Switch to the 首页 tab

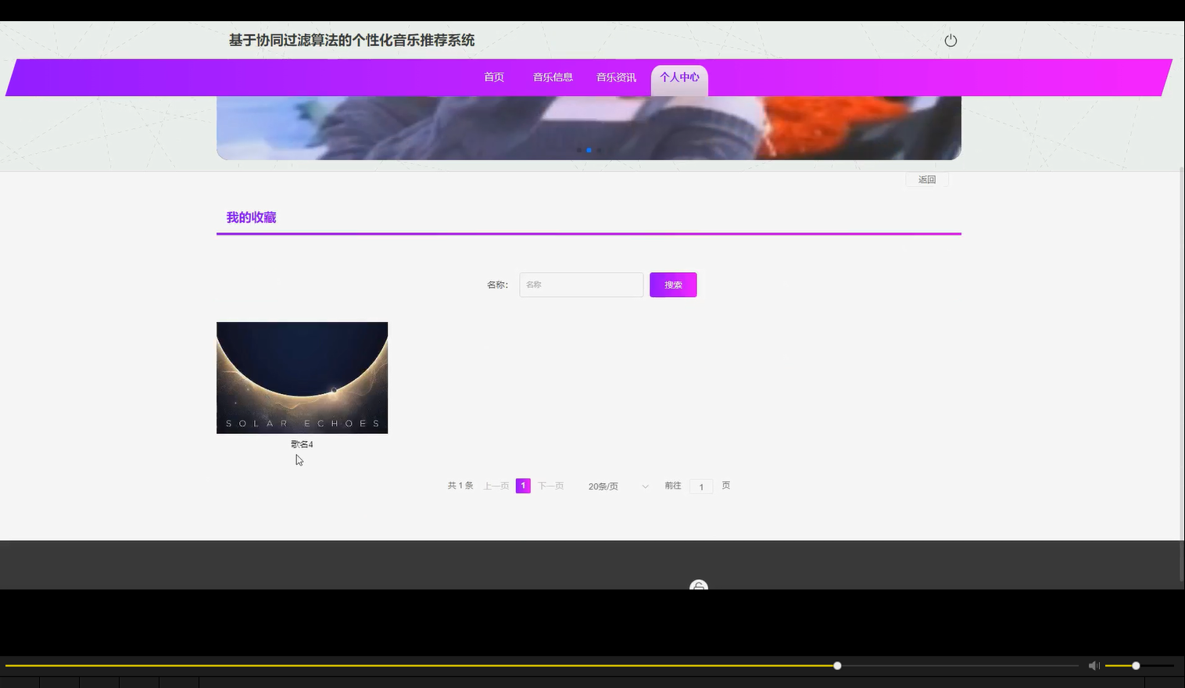tap(493, 77)
